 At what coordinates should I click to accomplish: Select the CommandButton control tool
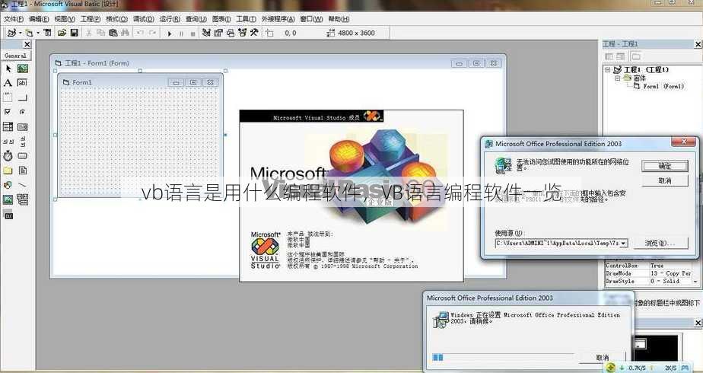22,97
